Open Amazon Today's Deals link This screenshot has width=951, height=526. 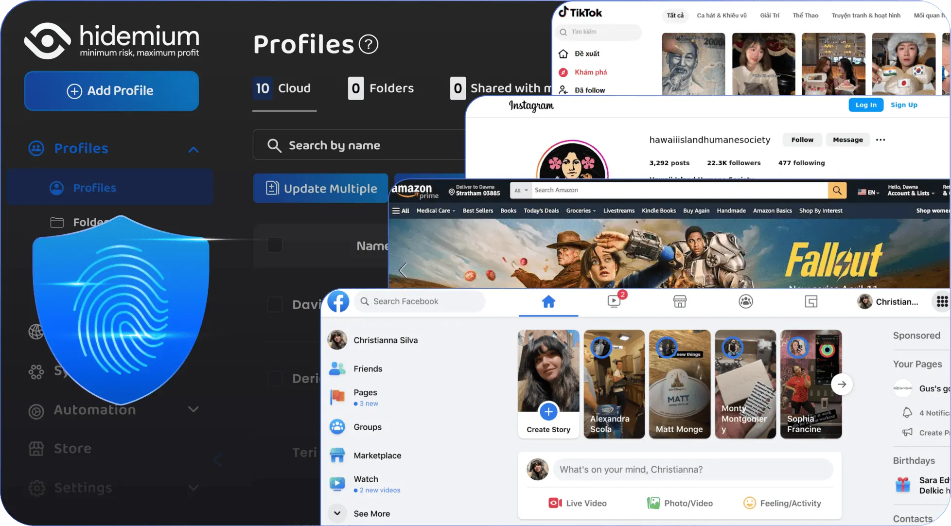coord(541,211)
